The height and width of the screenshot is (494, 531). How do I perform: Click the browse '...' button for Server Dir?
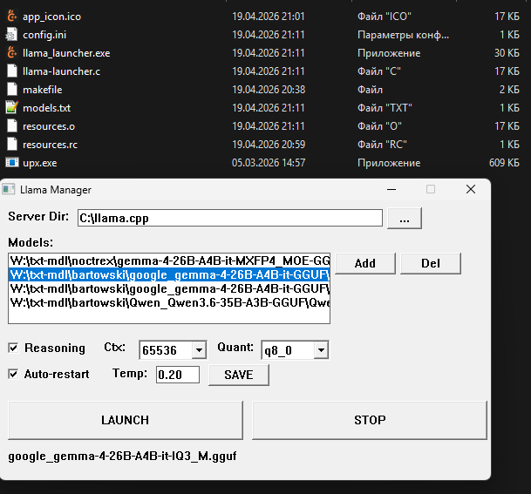pyautogui.click(x=405, y=218)
